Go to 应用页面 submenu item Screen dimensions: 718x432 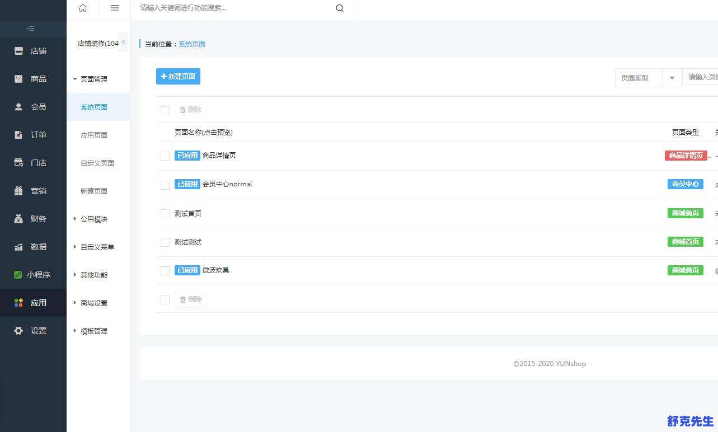coord(94,135)
